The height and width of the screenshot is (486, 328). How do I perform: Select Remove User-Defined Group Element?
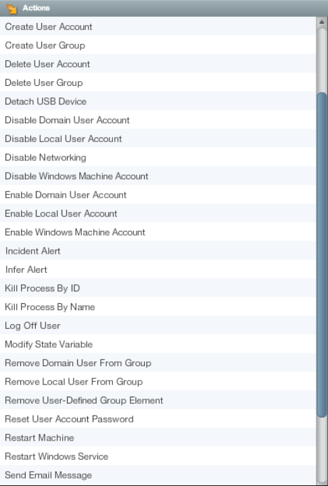[158, 400]
